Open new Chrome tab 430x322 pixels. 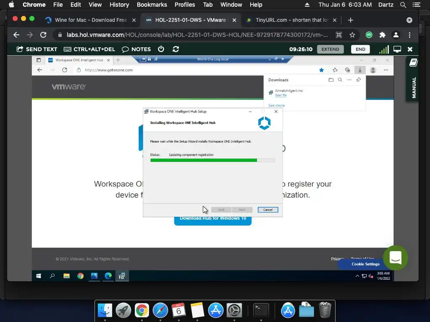click(351, 20)
